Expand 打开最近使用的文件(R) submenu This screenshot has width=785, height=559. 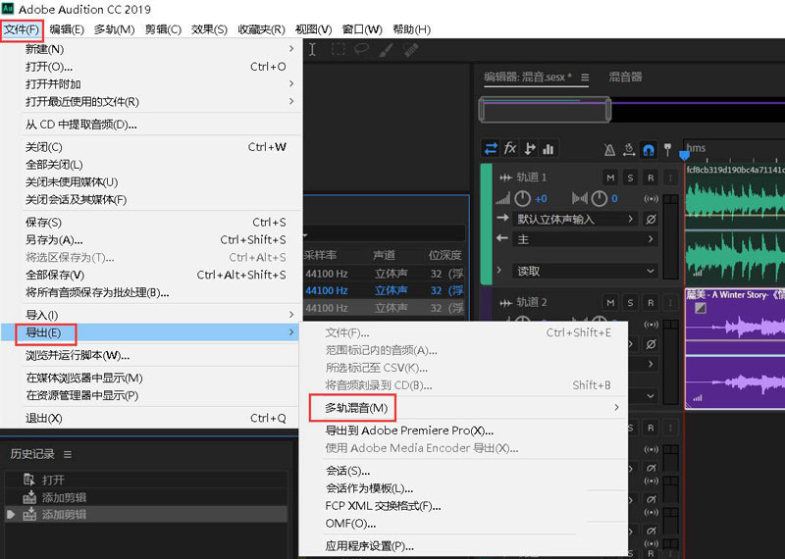tap(151, 102)
